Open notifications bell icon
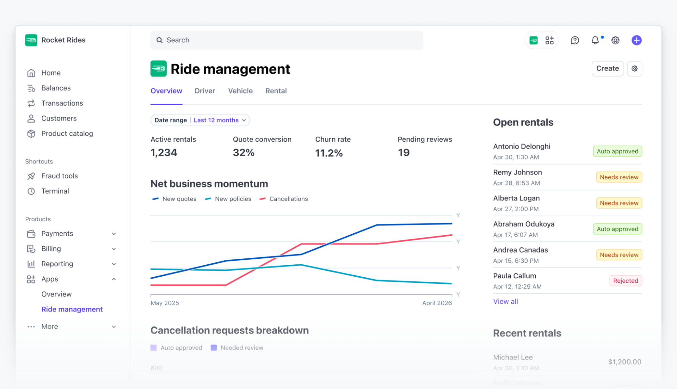677x389 pixels. point(595,40)
